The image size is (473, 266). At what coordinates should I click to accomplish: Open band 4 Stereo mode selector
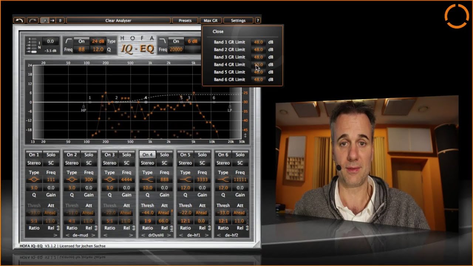(147, 163)
